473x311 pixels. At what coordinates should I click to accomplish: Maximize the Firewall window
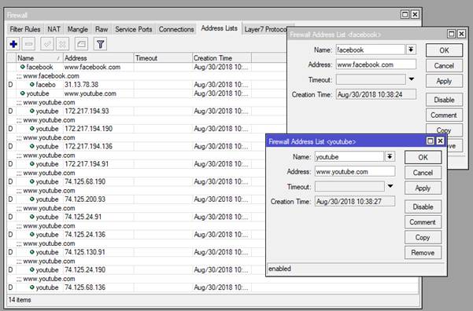[405, 14]
